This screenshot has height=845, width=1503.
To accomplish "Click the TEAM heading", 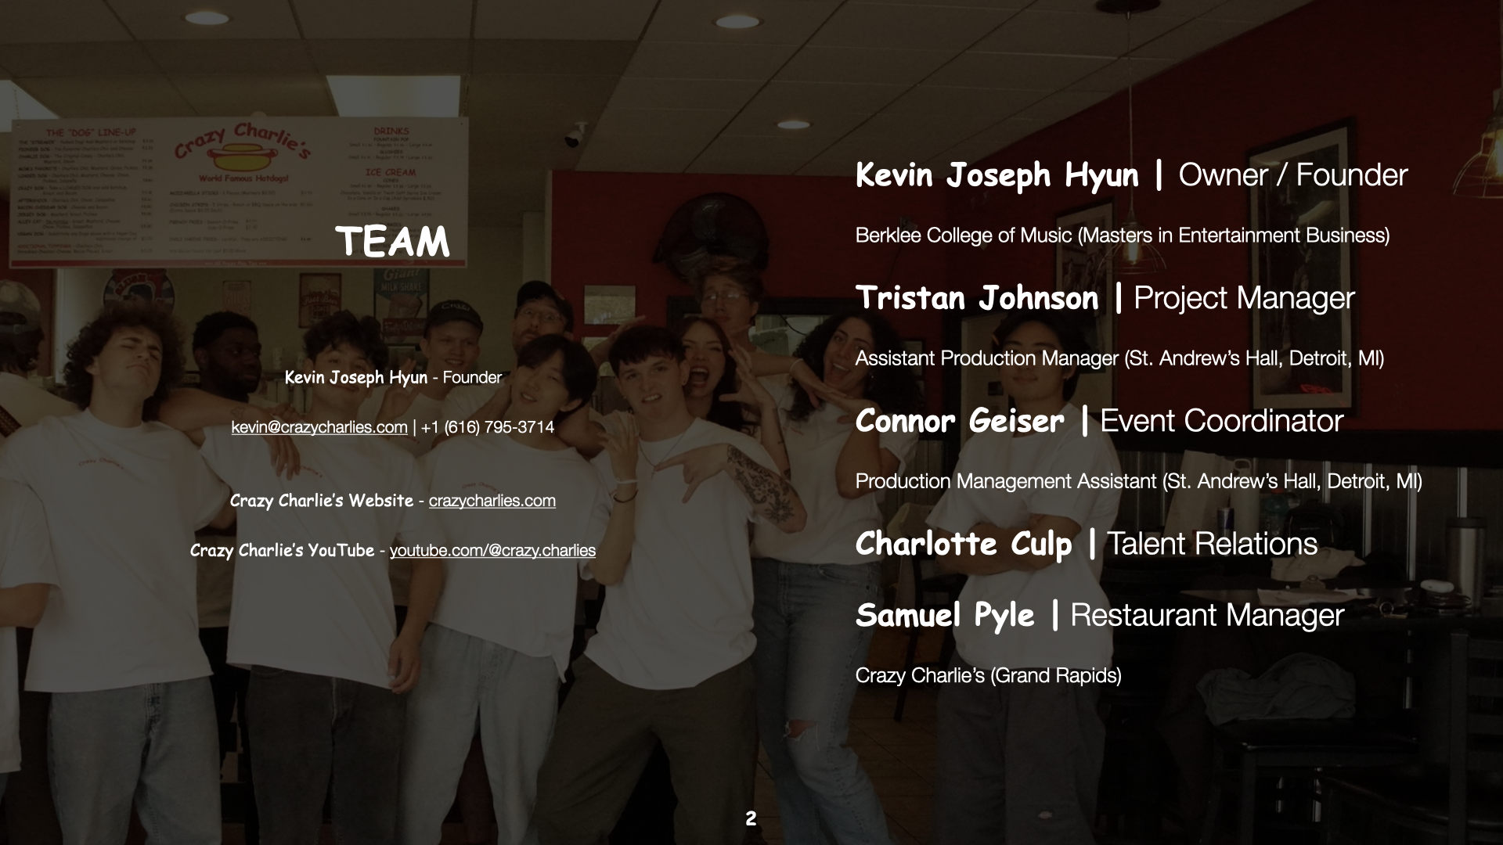I will pos(393,241).
